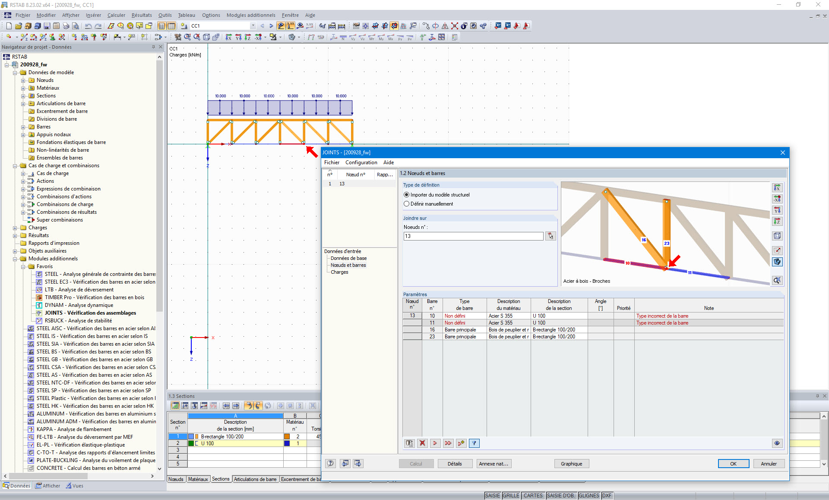Toggle the filter icon under Paramètres table
This screenshot has width=829, height=500.
(474, 443)
